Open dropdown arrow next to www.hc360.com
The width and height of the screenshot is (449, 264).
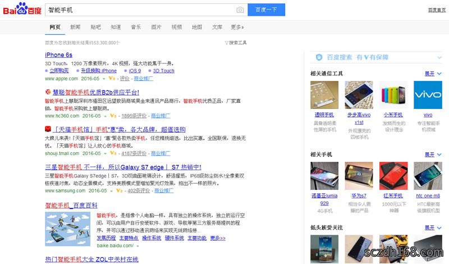106,116
